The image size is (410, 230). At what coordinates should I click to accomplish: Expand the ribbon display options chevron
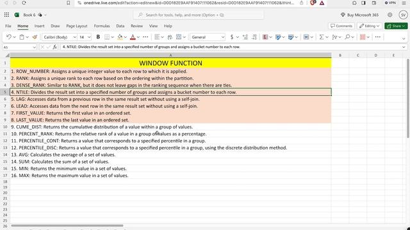click(404, 38)
